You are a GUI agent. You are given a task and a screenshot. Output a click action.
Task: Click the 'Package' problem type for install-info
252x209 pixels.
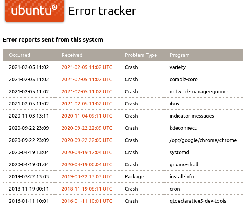point(134,177)
